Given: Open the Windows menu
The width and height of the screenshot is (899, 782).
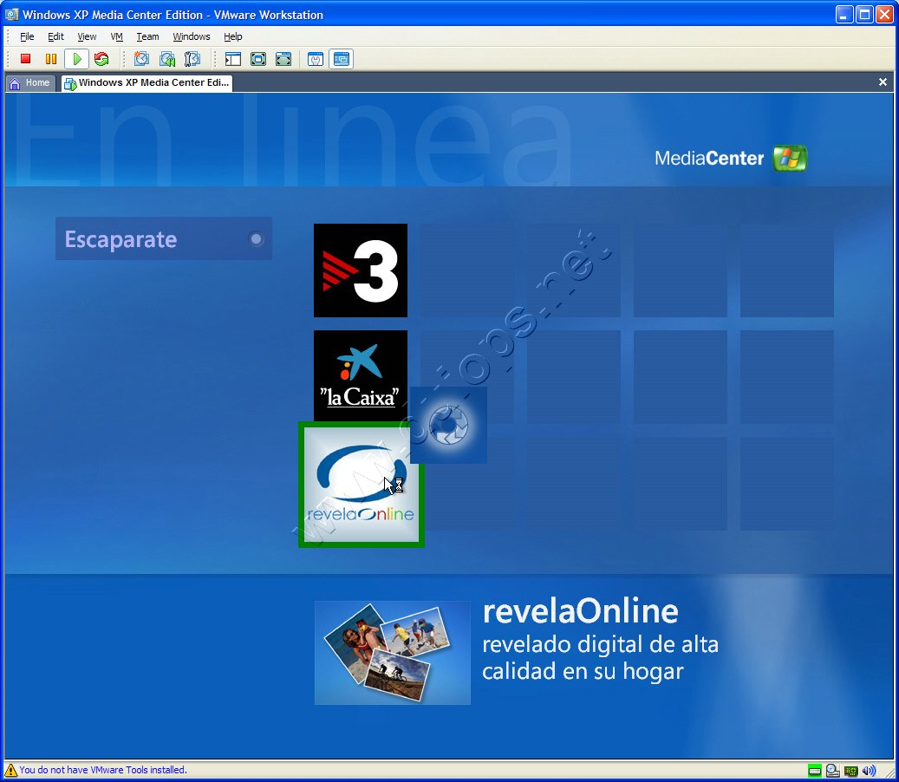Looking at the screenshot, I should tap(192, 36).
